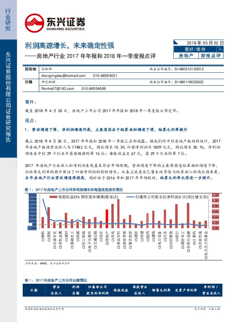The height and width of the screenshot is (322, 237).
Task: Click the 房地产 industry tag box
Action: click(x=186, y=56)
